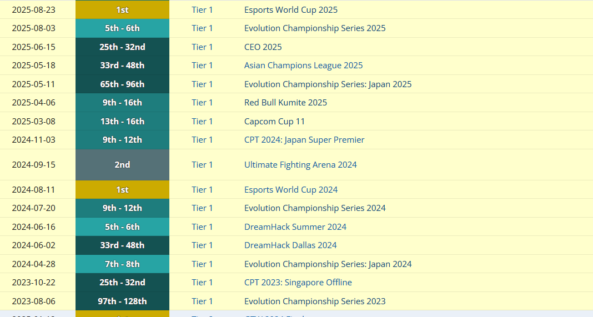Click Tier 1 in the DreamHack Dallas 2024 row
Viewport: 593px width, 317px height.
coord(202,245)
